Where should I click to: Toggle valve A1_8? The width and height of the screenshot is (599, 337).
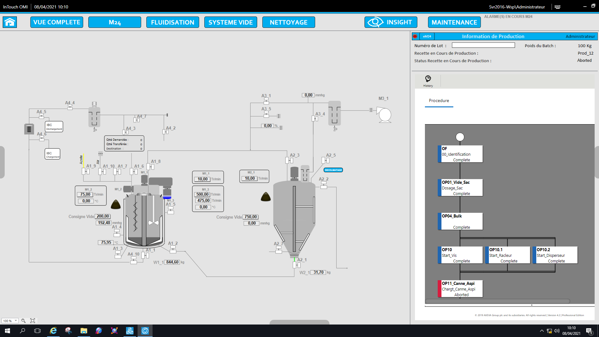(x=150, y=167)
